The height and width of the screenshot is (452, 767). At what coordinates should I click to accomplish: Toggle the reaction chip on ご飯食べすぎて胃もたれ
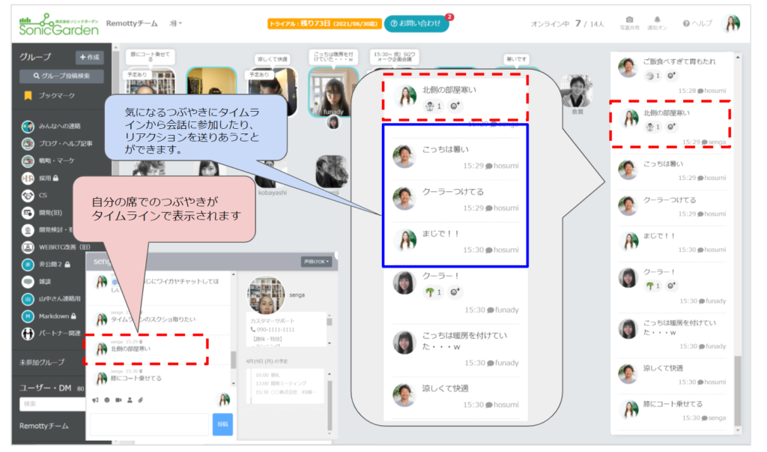[x=653, y=76]
